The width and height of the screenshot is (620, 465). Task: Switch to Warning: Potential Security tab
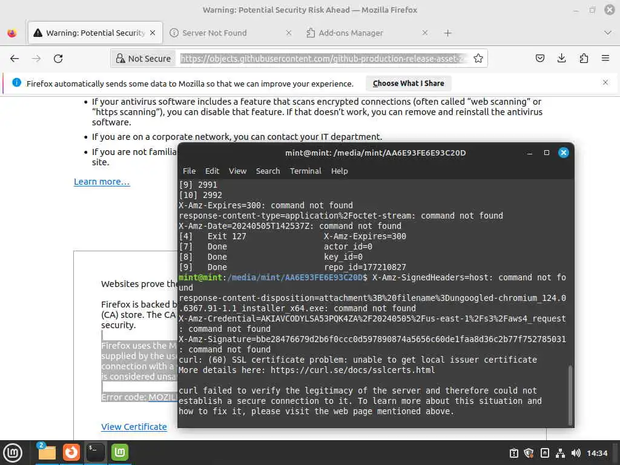point(95,33)
